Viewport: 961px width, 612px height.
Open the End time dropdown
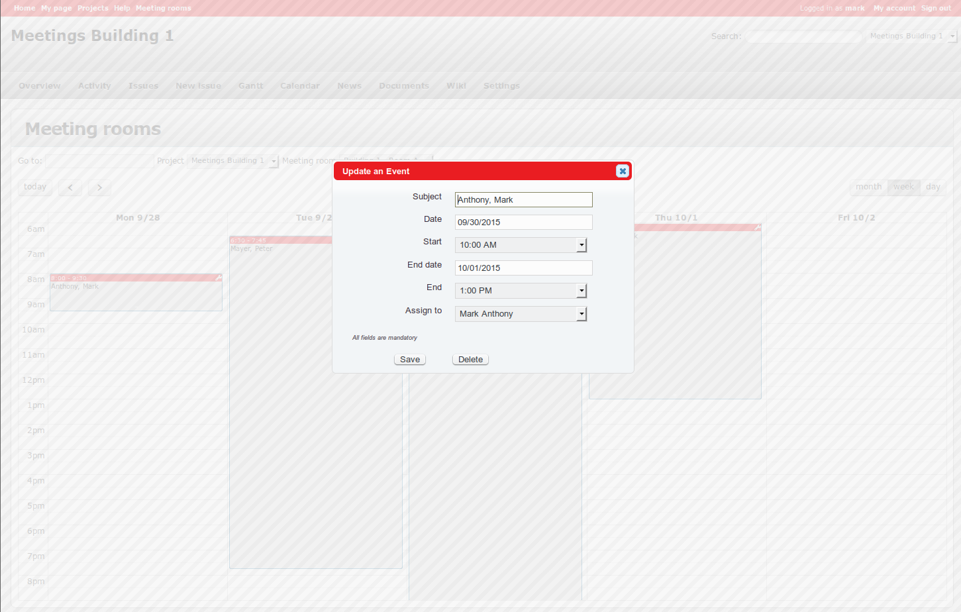point(521,291)
